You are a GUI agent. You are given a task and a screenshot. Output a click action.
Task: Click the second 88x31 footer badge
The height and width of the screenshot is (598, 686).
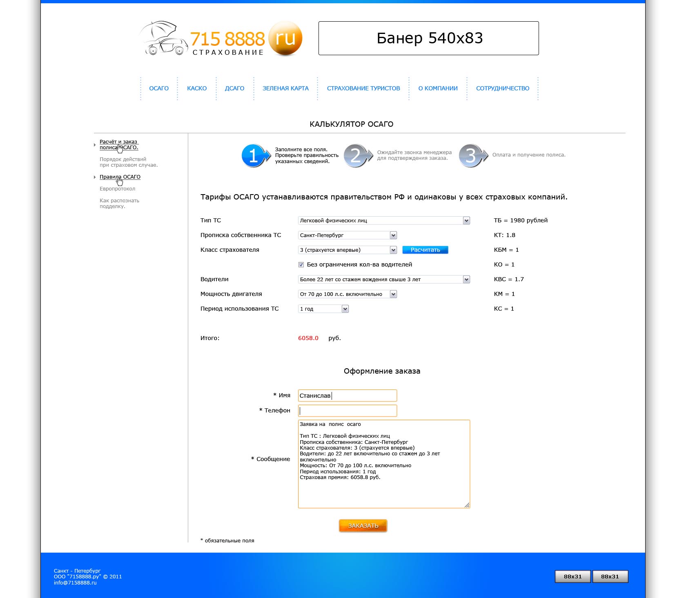point(610,576)
